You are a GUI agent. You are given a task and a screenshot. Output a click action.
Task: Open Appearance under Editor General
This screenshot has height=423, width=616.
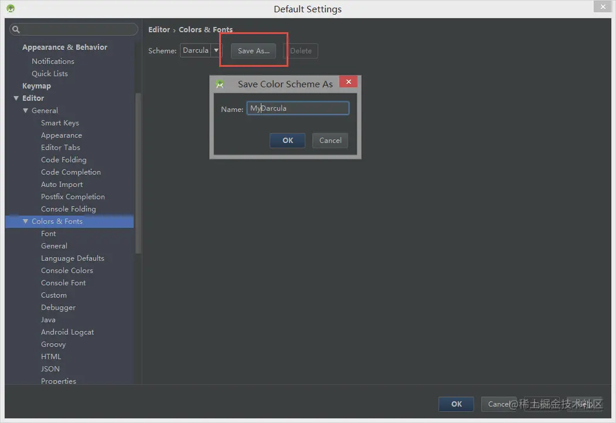[x=62, y=135]
